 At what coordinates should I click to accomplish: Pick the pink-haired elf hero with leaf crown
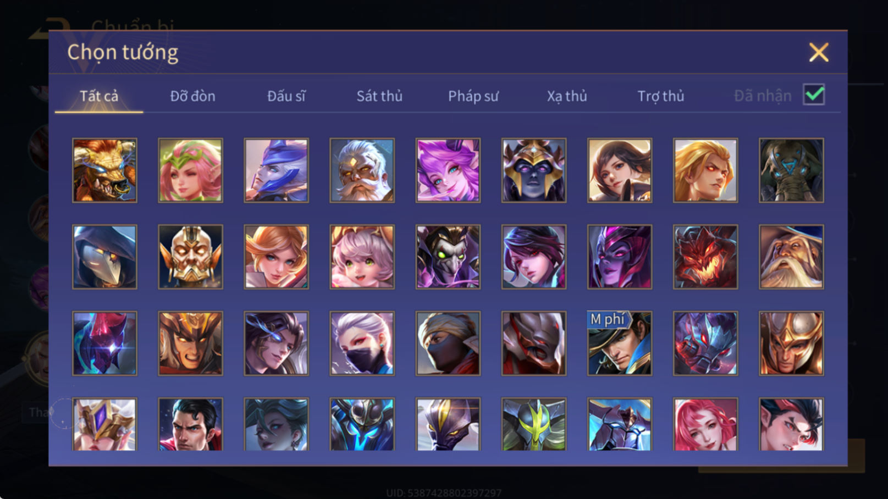pyautogui.click(x=190, y=170)
